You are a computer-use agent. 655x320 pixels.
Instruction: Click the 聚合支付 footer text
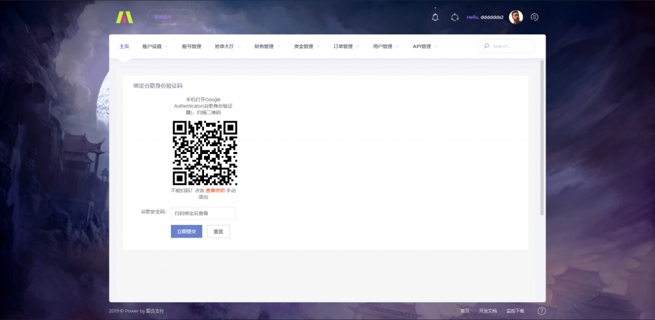coord(155,311)
